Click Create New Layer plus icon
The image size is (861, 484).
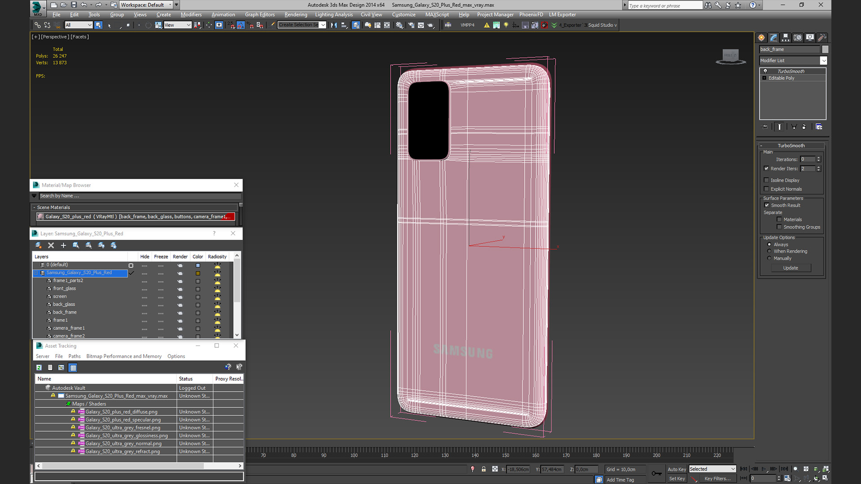tap(63, 245)
